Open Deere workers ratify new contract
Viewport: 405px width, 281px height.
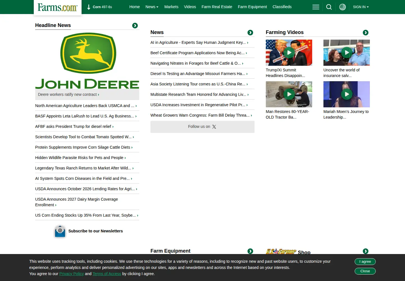point(68,94)
